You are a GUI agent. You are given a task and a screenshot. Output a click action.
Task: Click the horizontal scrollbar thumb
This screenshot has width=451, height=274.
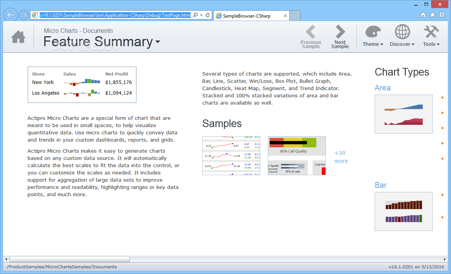pos(69,259)
